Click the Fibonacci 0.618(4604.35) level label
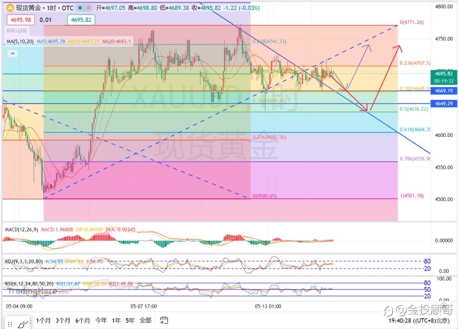458x329 pixels. coord(416,129)
